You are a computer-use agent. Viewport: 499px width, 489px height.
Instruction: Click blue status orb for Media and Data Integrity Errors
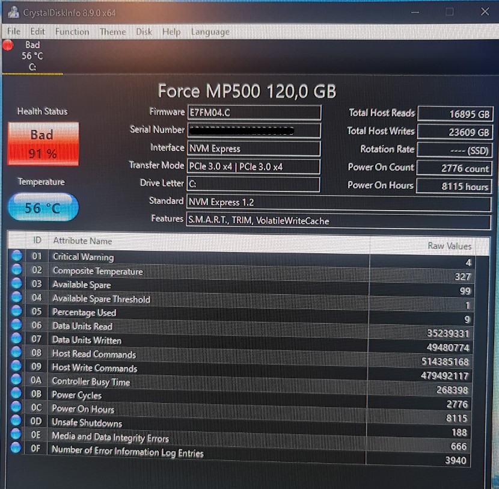tap(16, 434)
